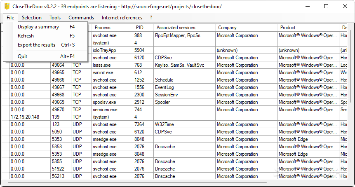This screenshot has height=187, width=355.
Task: Click the EventLog service cell
Action: pos(185,87)
